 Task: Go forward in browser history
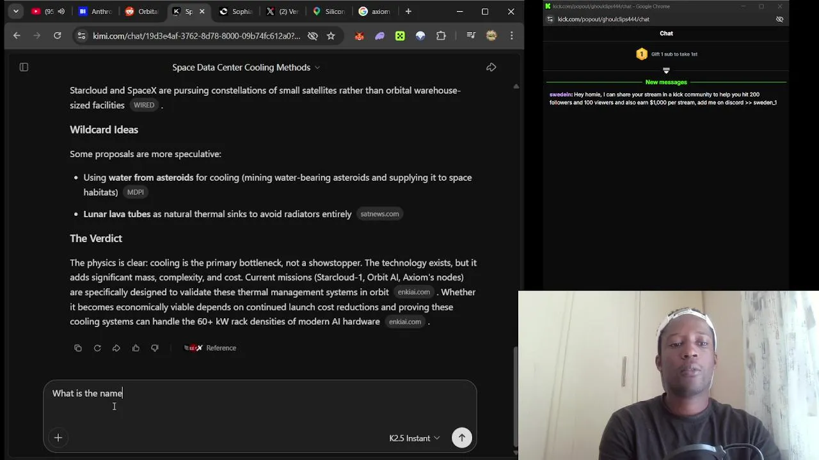[x=37, y=36]
